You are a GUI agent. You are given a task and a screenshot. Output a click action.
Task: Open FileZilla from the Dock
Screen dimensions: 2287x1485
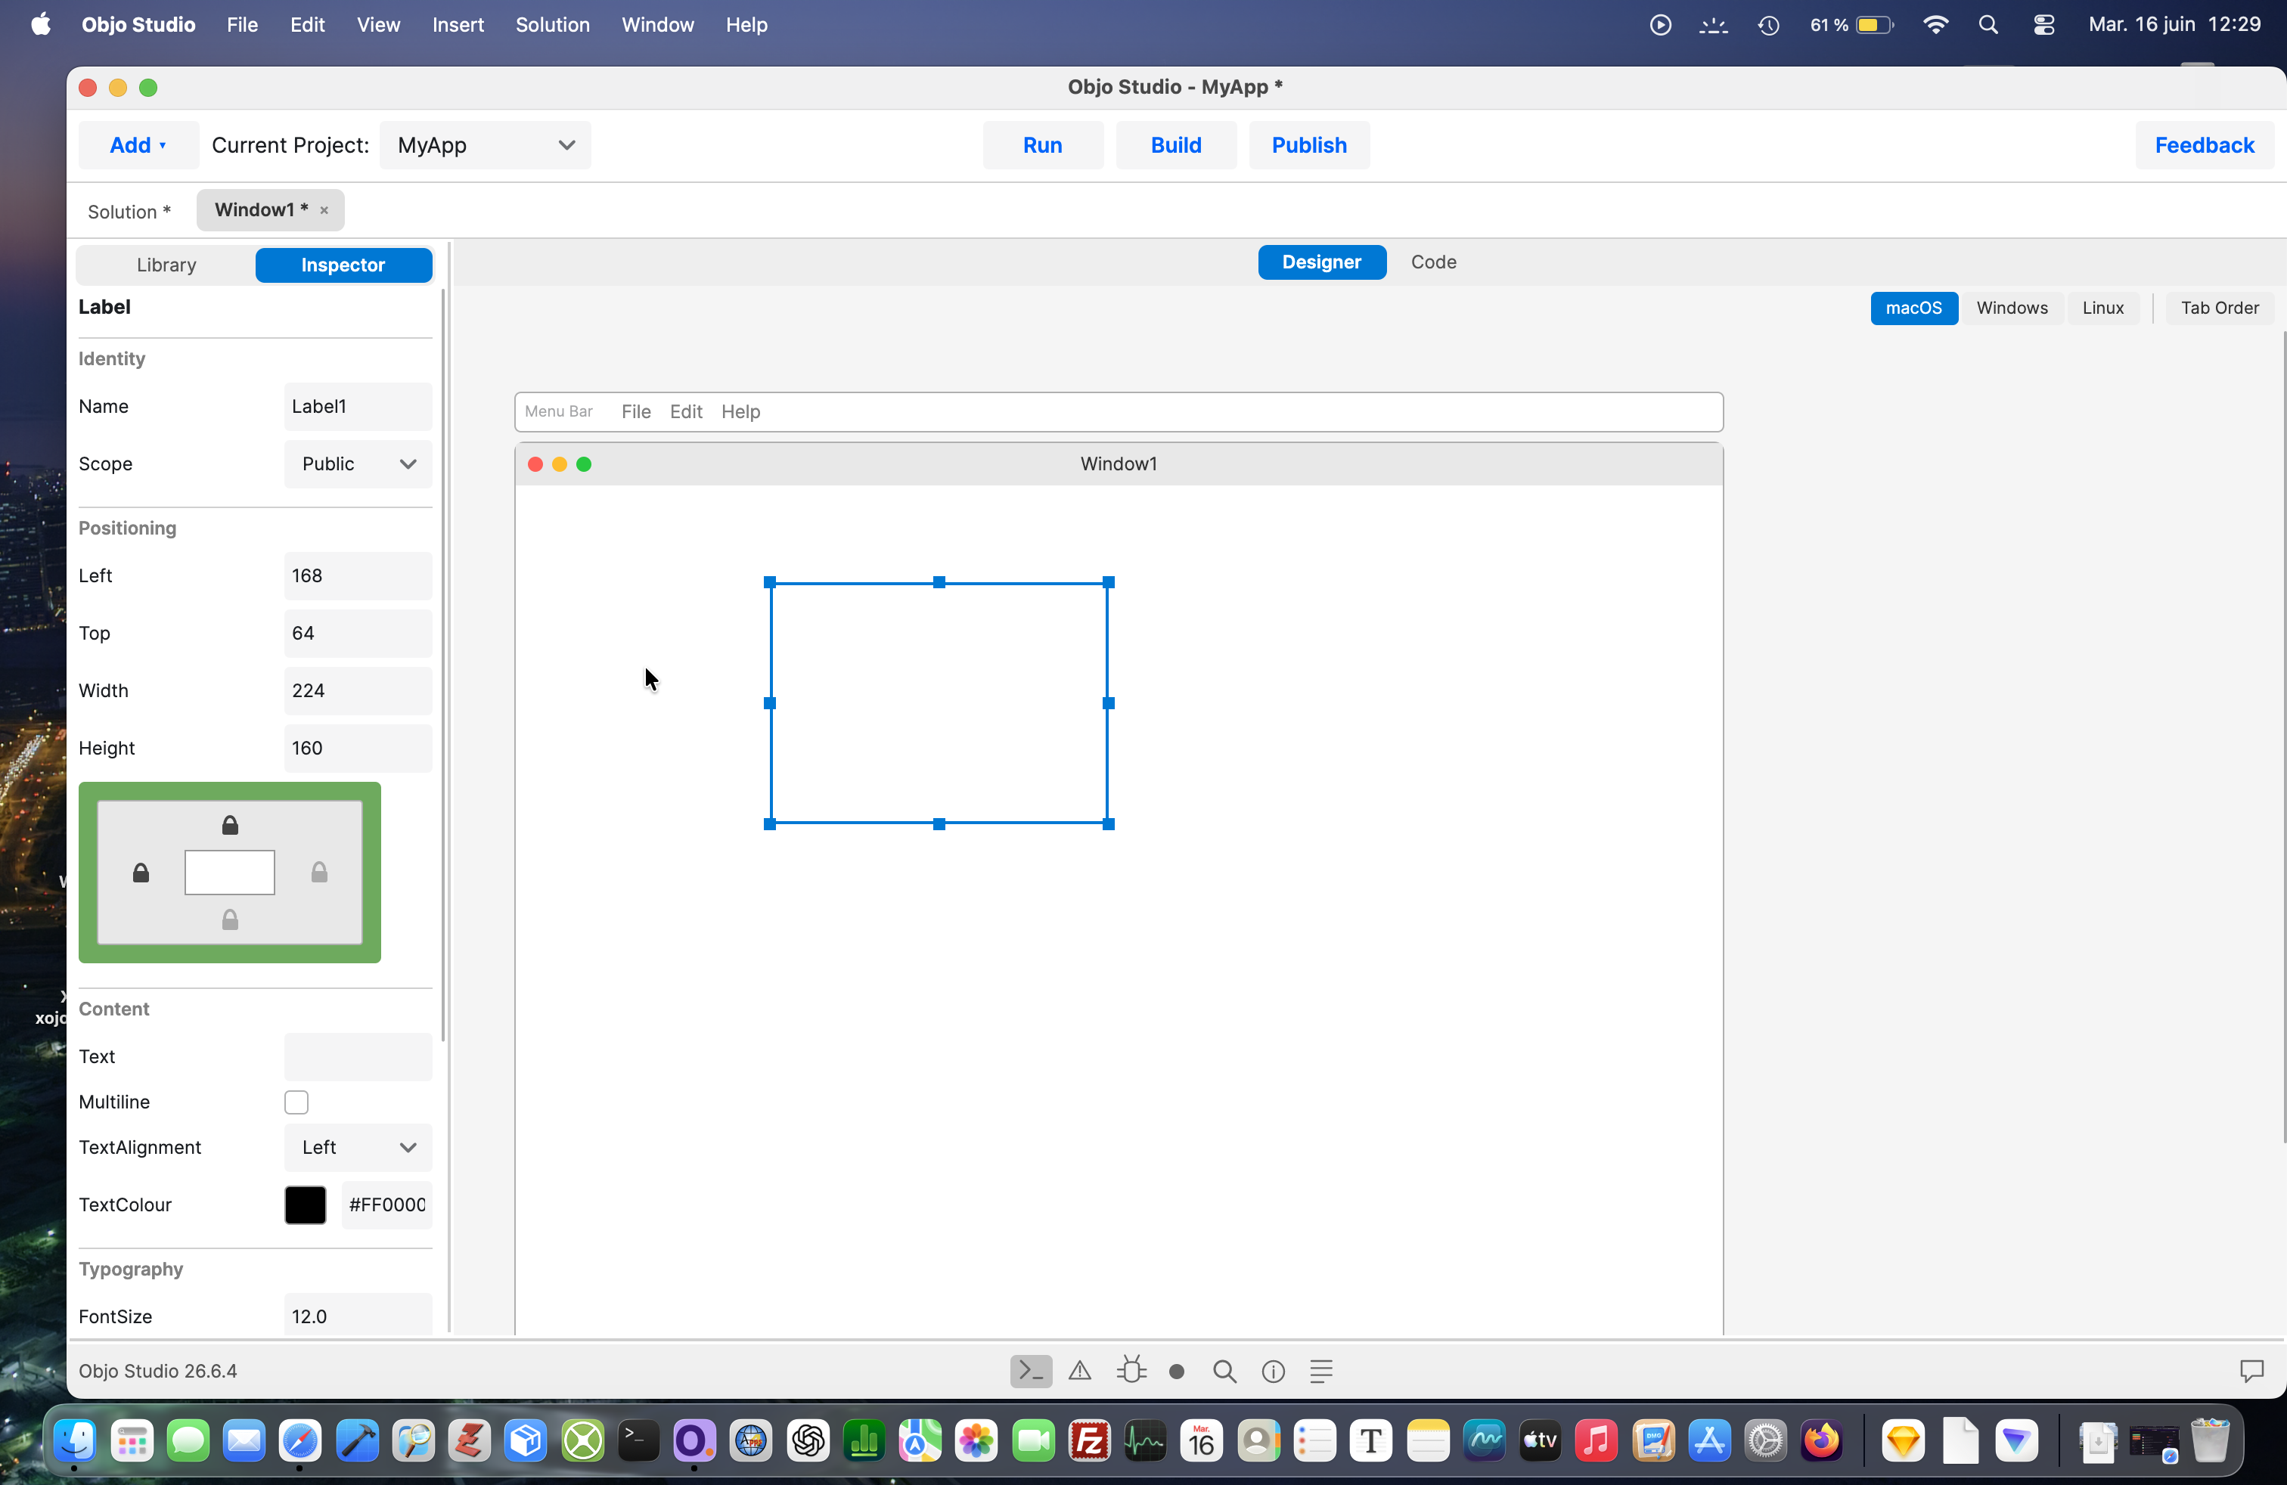[x=1089, y=1441]
